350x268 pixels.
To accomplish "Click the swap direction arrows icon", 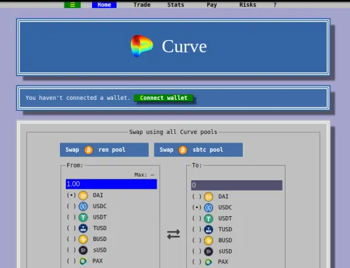I will click(174, 234).
